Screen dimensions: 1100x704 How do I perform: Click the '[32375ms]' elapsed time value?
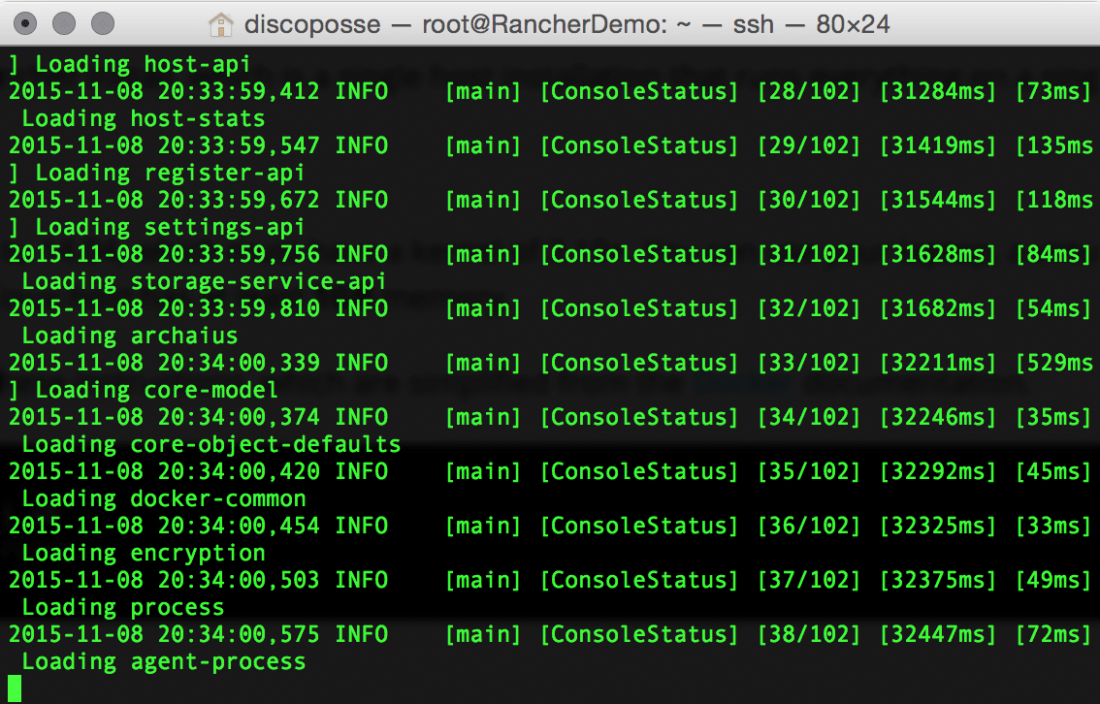coord(937,580)
